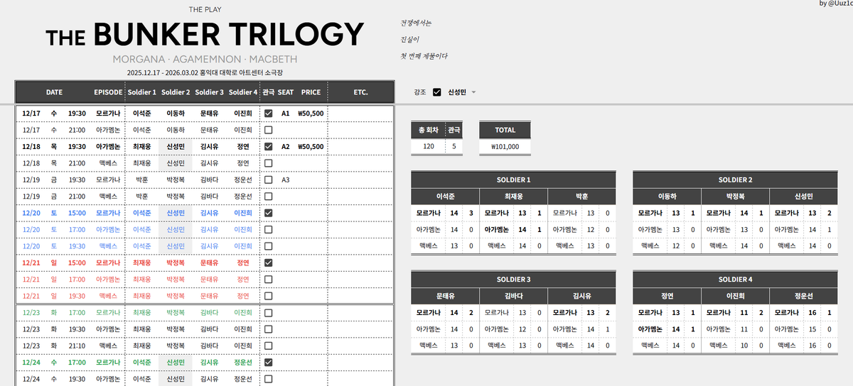The height and width of the screenshot is (386, 853).
Task: Click the 총 회차 header cell
Action: coord(428,130)
